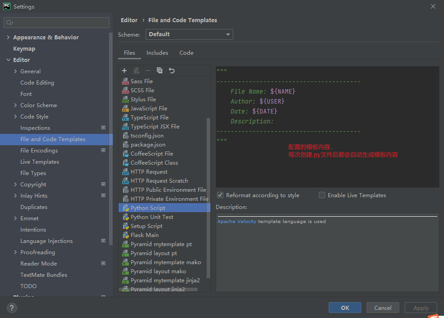Click the Cancel button

point(383,308)
